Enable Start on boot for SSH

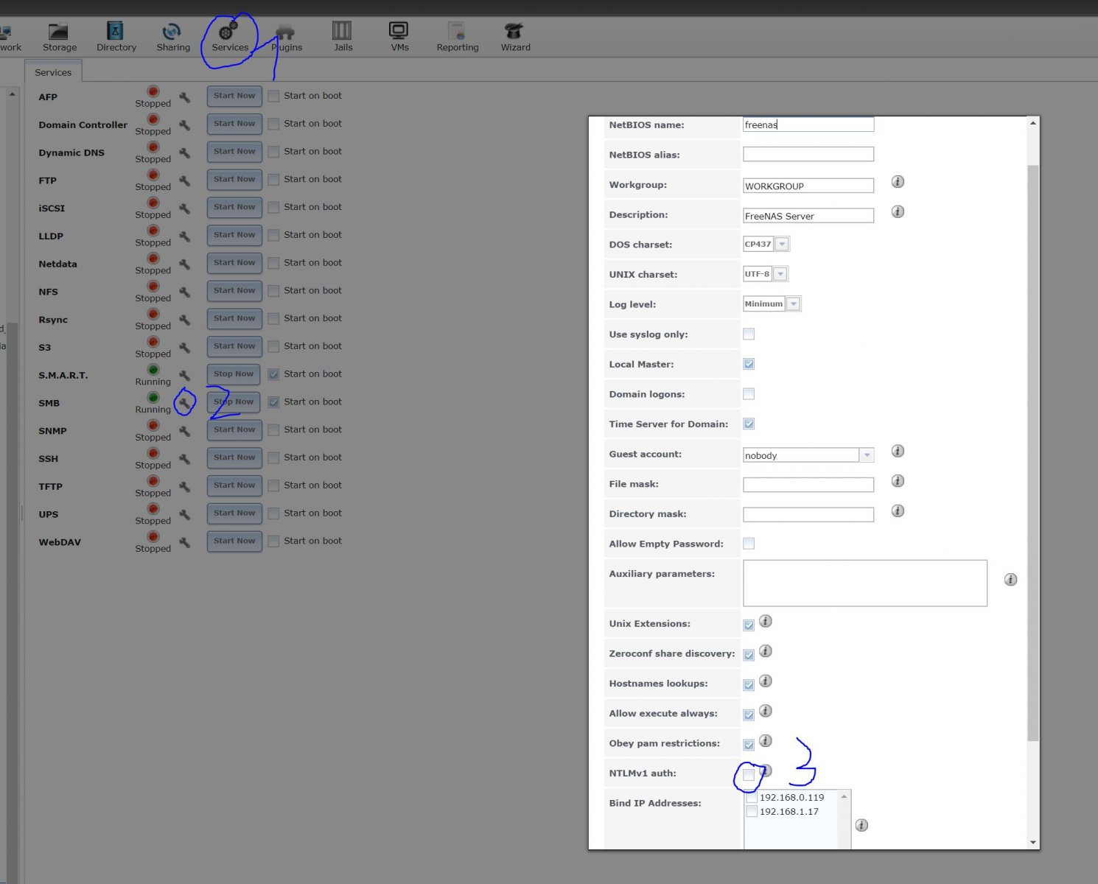[273, 457]
